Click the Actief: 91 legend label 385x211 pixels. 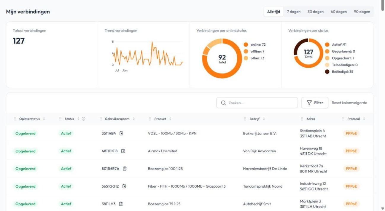(x=339, y=45)
